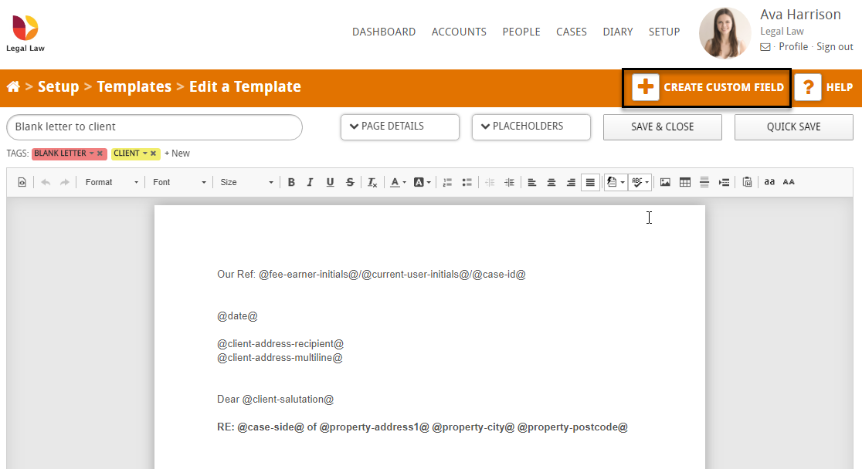The width and height of the screenshot is (862, 469).
Task: Toggle underline formatting
Action: point(330,182)
